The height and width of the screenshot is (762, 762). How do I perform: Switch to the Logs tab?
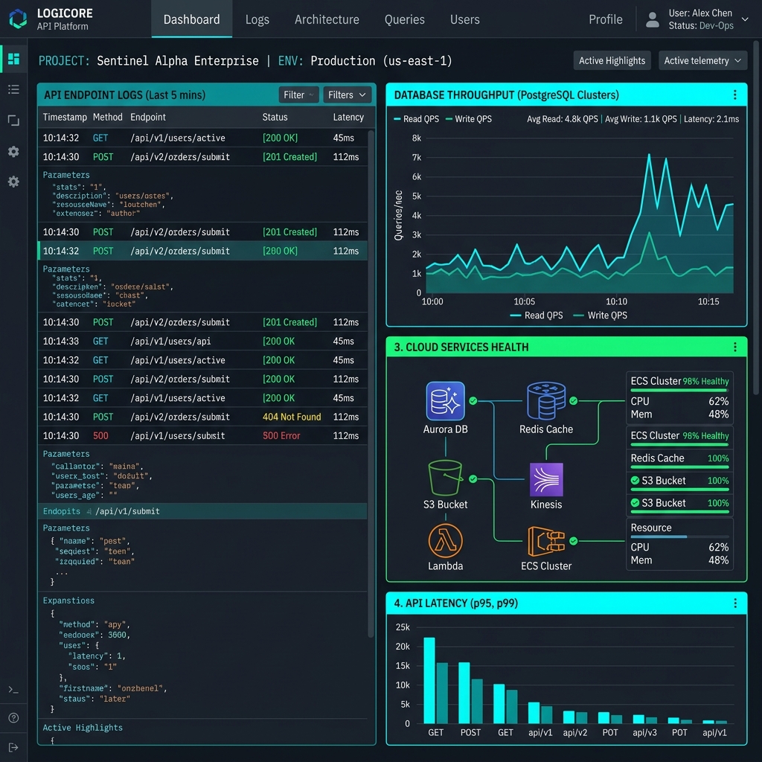257,19
